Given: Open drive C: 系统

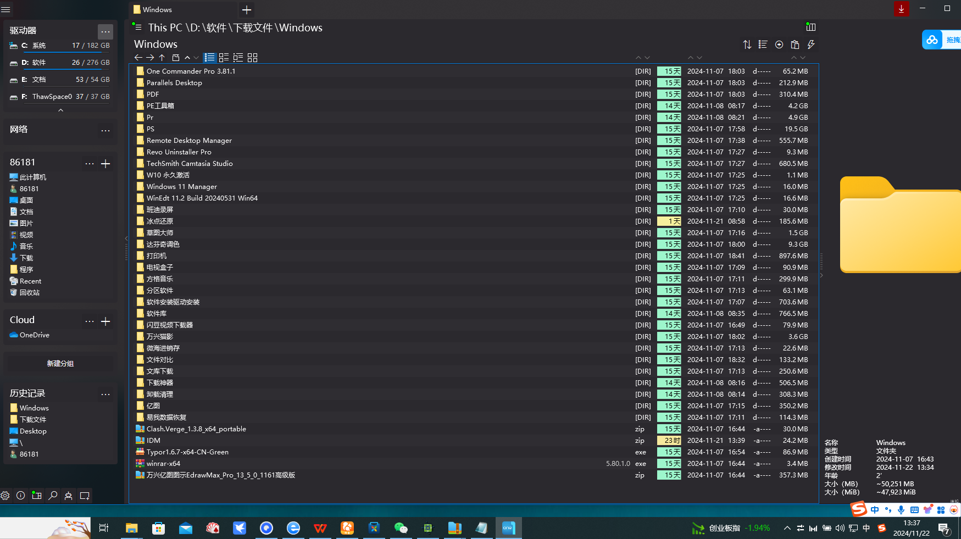Looking at the screenshot, I should pos(59,46).
